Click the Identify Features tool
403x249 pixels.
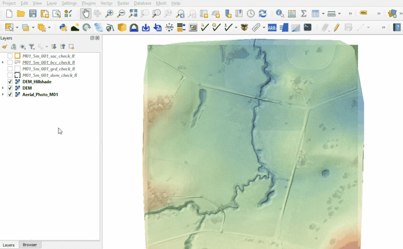point(280,14)
